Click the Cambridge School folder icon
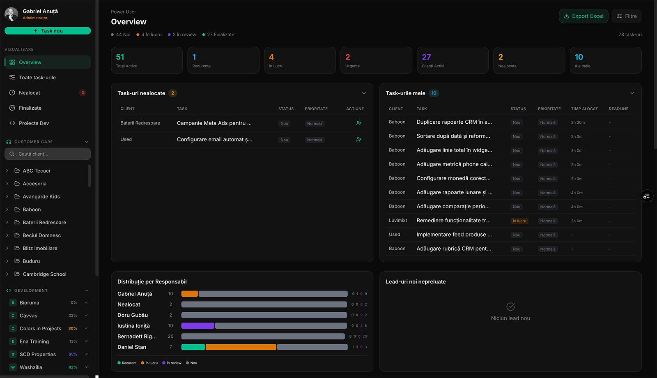This screenshot has height=378, width=657. click(x=17, y=274)
